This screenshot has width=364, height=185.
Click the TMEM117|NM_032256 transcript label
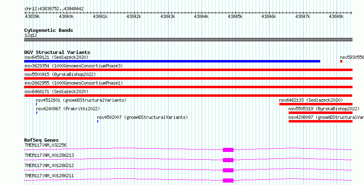(45, 145)
